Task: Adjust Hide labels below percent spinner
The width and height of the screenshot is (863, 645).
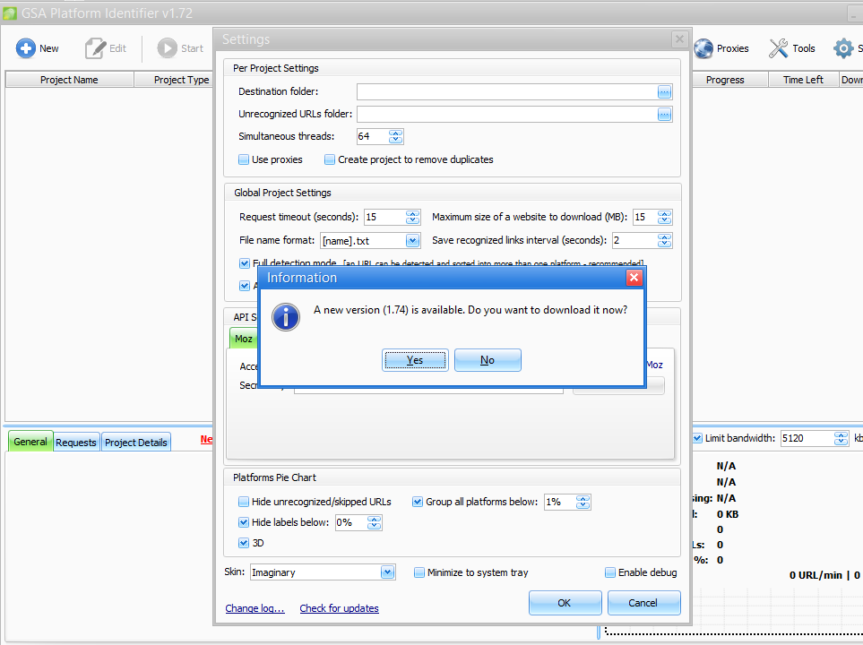Action: [375, 523]
